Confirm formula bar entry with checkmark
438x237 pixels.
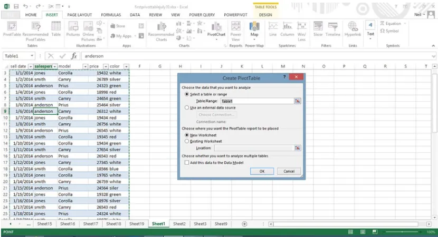62,56
